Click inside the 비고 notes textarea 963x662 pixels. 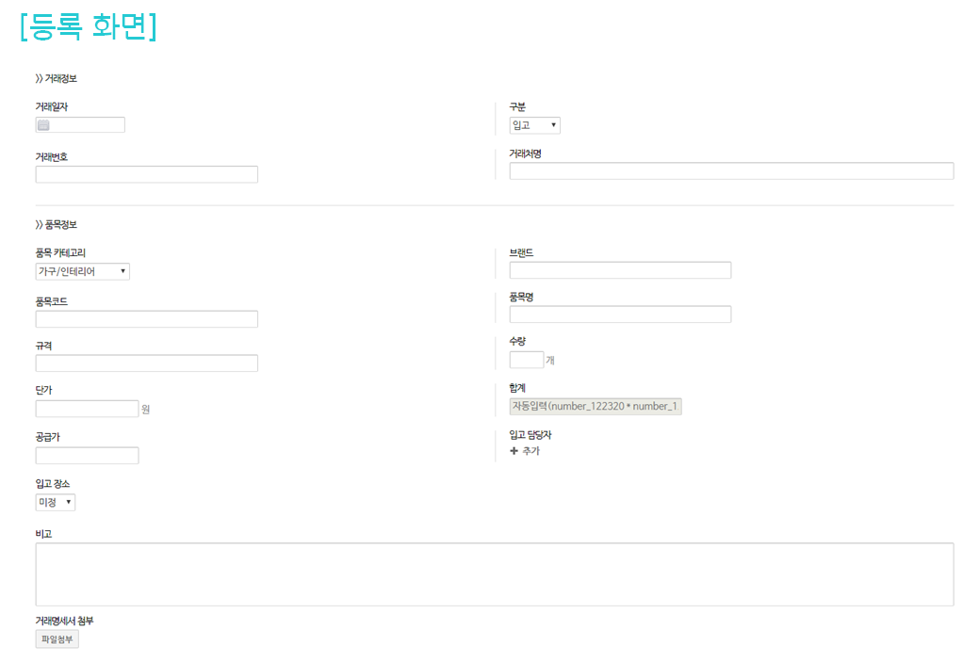494,573
